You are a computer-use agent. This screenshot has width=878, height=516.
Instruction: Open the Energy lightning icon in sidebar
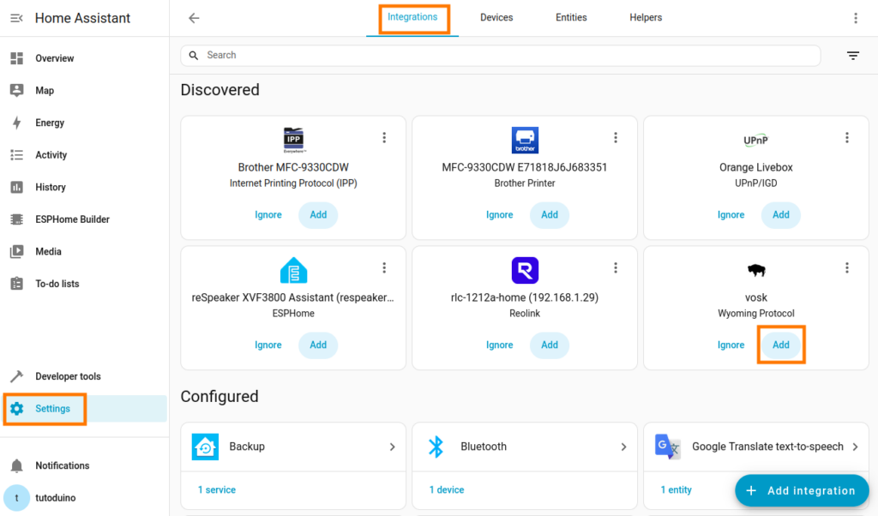point(16,123)
